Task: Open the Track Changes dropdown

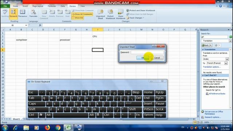Action: pos(135,18)
